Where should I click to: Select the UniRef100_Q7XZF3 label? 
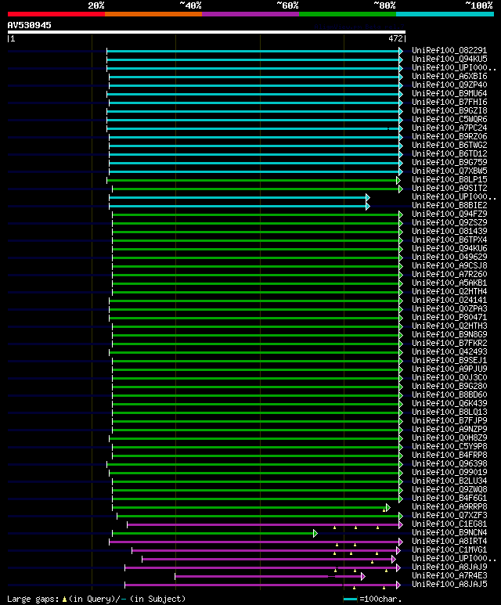(449, 516)
